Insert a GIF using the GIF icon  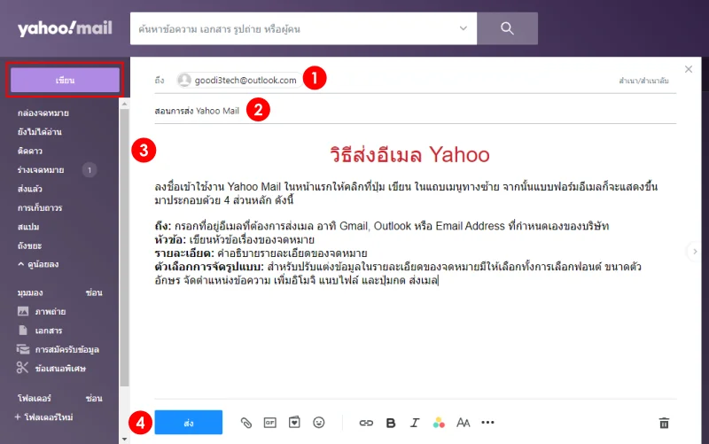[270, 423]
